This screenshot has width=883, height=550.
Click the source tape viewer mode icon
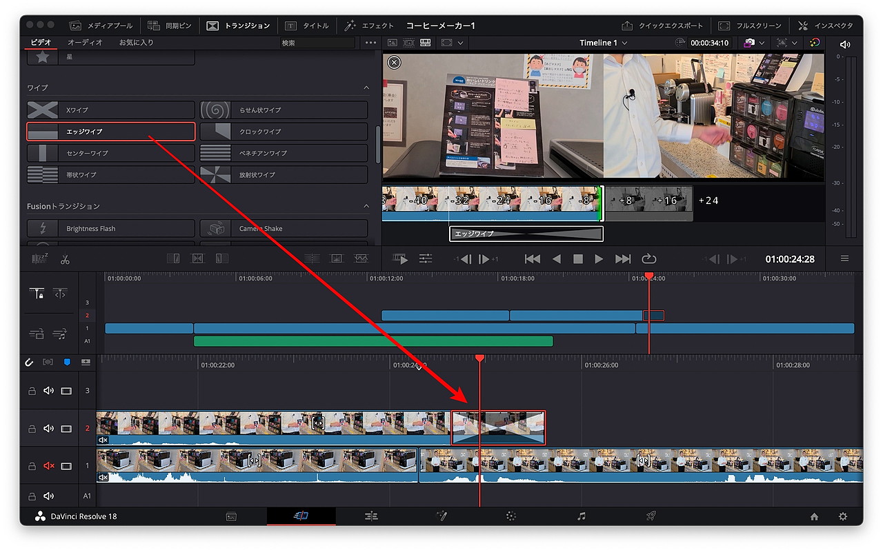coord(408,43)
